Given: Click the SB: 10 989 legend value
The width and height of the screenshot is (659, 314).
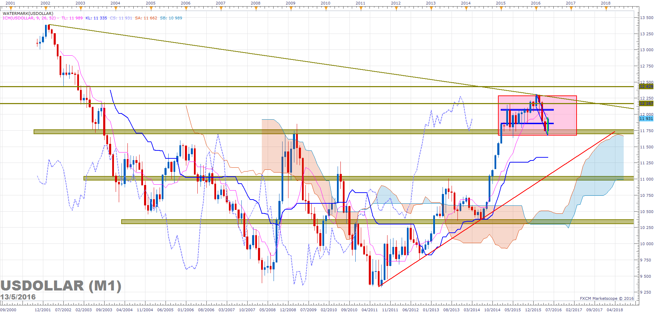Looking at the screenshot, I should click(171, 18).
